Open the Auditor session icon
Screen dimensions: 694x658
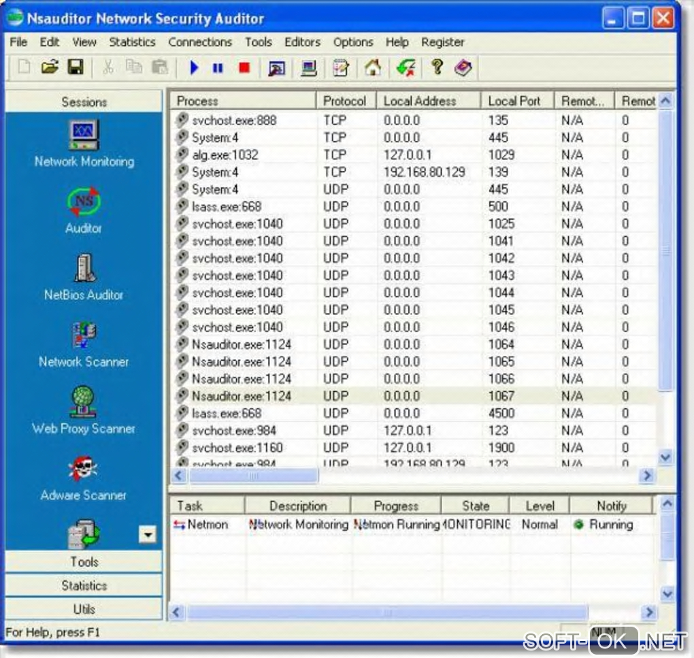[84, 211]
